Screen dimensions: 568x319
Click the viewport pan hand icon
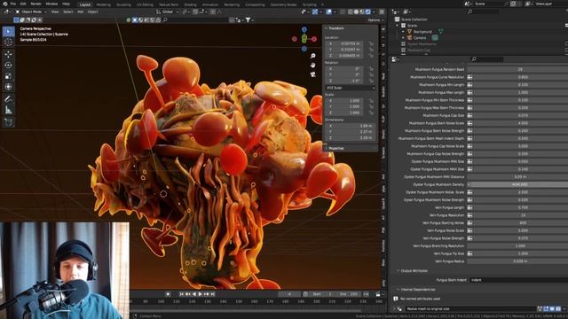coord(312,65)
